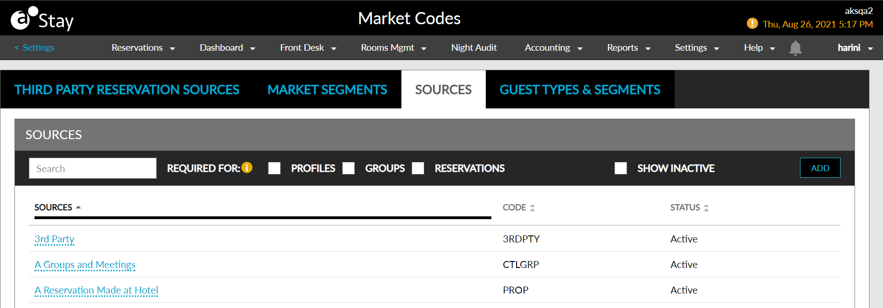Expand the harini user menu

(855, 48)
